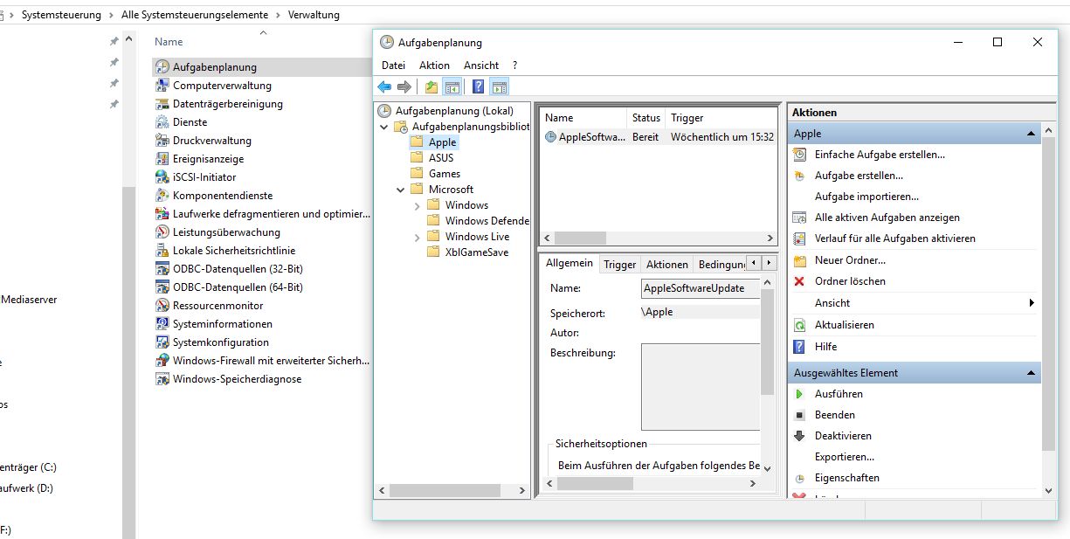Open Ereignisanzeige in Verwaltung list
The width and height of the screenshot is (1070, 539).
coord(208,159)
